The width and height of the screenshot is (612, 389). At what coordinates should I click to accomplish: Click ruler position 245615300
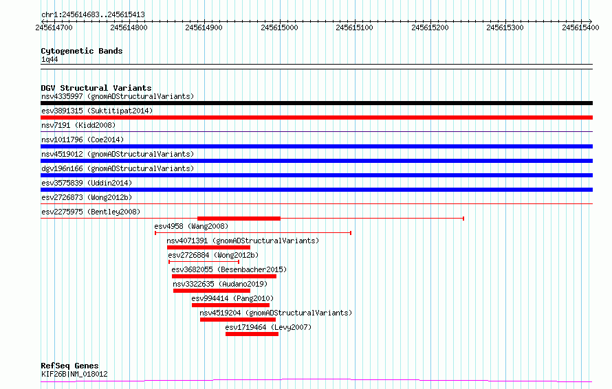505,27
